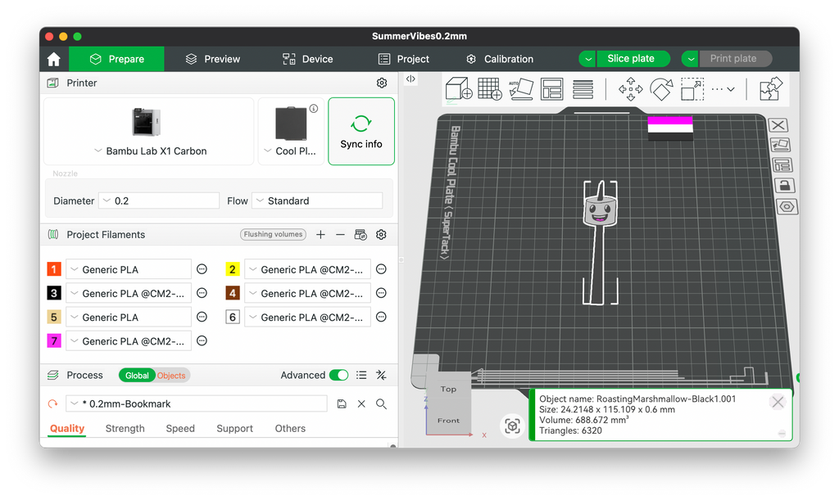Select the Move tool
Viewport: 839px width, 500px height.
click(x=630, y=89)
